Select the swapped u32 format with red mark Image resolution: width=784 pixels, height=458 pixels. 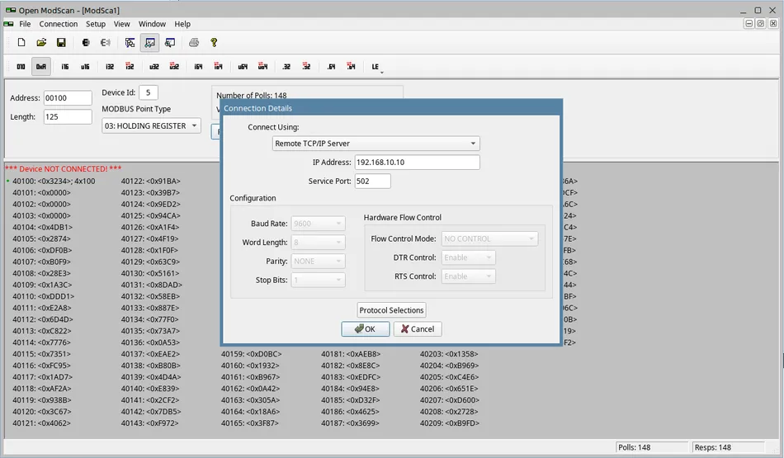click(174, 67)
